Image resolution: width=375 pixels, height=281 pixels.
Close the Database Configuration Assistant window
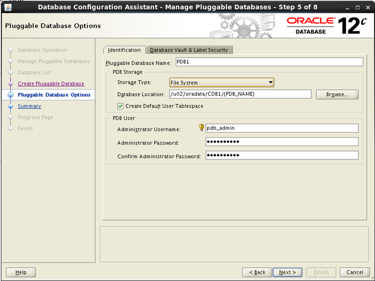click(x=368, y=8)
